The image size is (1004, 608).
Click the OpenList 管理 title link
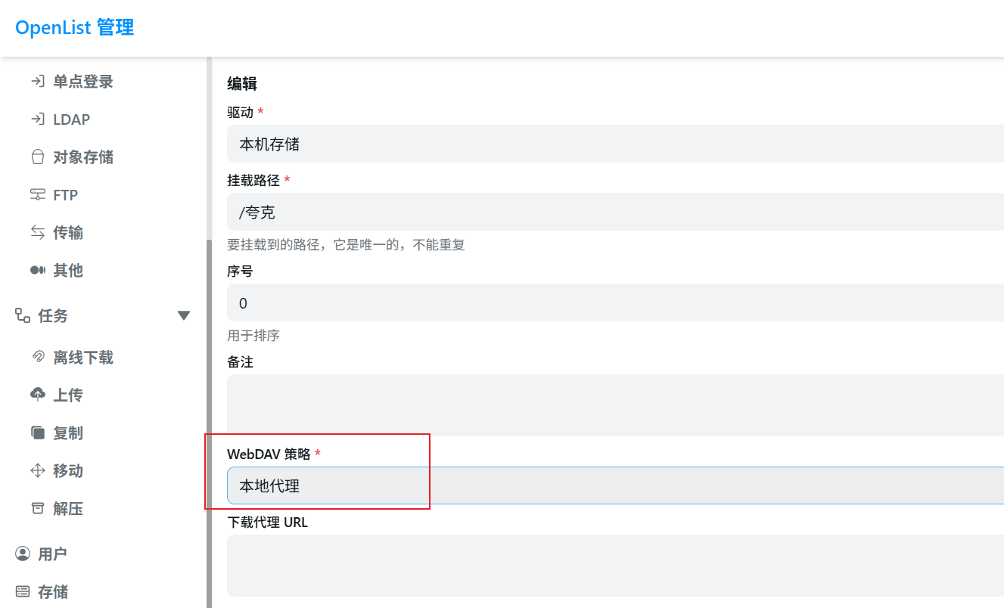[x=75, y=28]
